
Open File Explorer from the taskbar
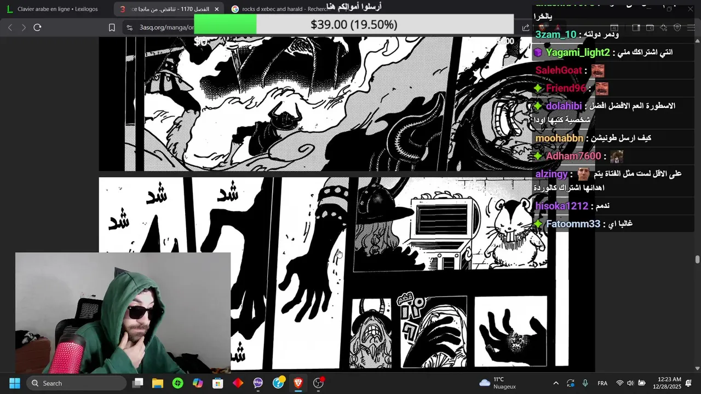[158, 383]
